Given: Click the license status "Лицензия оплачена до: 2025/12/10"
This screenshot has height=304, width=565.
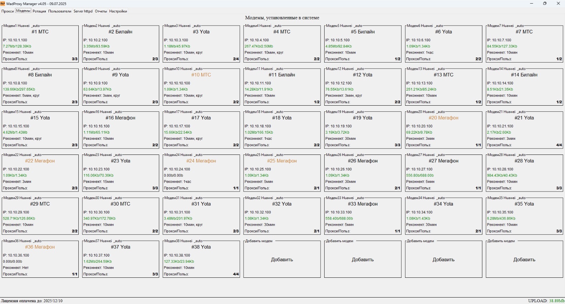Looking at the screenshot, I should [32, 301].
